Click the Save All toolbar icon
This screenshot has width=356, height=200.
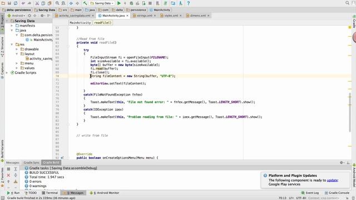pos(9,3)
